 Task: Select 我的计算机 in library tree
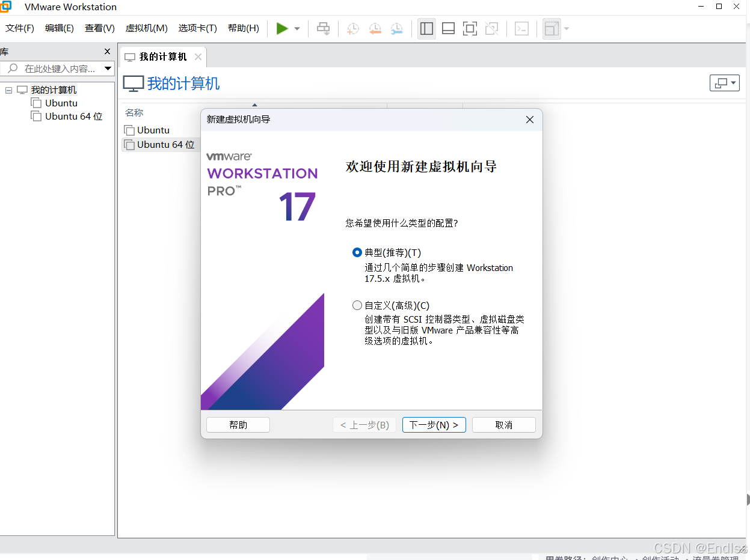[54, 90]
